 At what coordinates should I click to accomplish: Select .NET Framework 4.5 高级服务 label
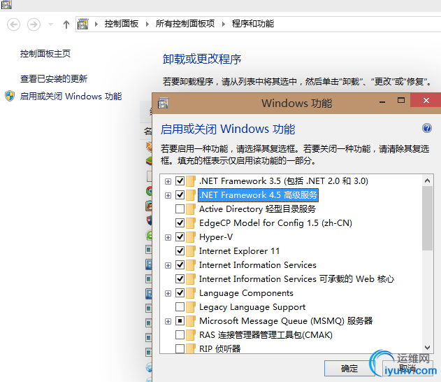[258, 194]
